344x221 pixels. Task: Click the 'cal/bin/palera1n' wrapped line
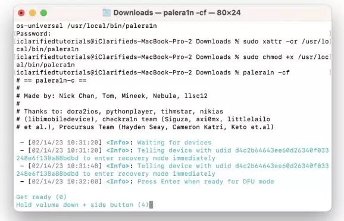point(48,49)
